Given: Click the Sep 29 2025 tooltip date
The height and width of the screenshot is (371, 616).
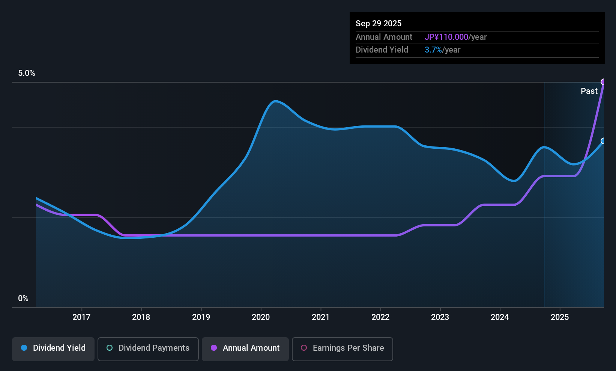Looking at the screenshot, I should point(379,24).
